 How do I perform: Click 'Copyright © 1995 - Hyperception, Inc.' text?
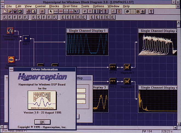[x=42, y=127]
